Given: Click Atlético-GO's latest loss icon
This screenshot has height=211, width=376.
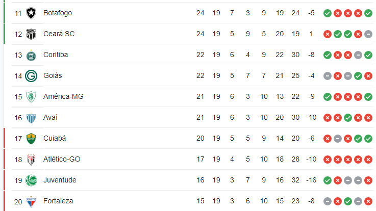Looking at the screenshot, I should (368, 160).
